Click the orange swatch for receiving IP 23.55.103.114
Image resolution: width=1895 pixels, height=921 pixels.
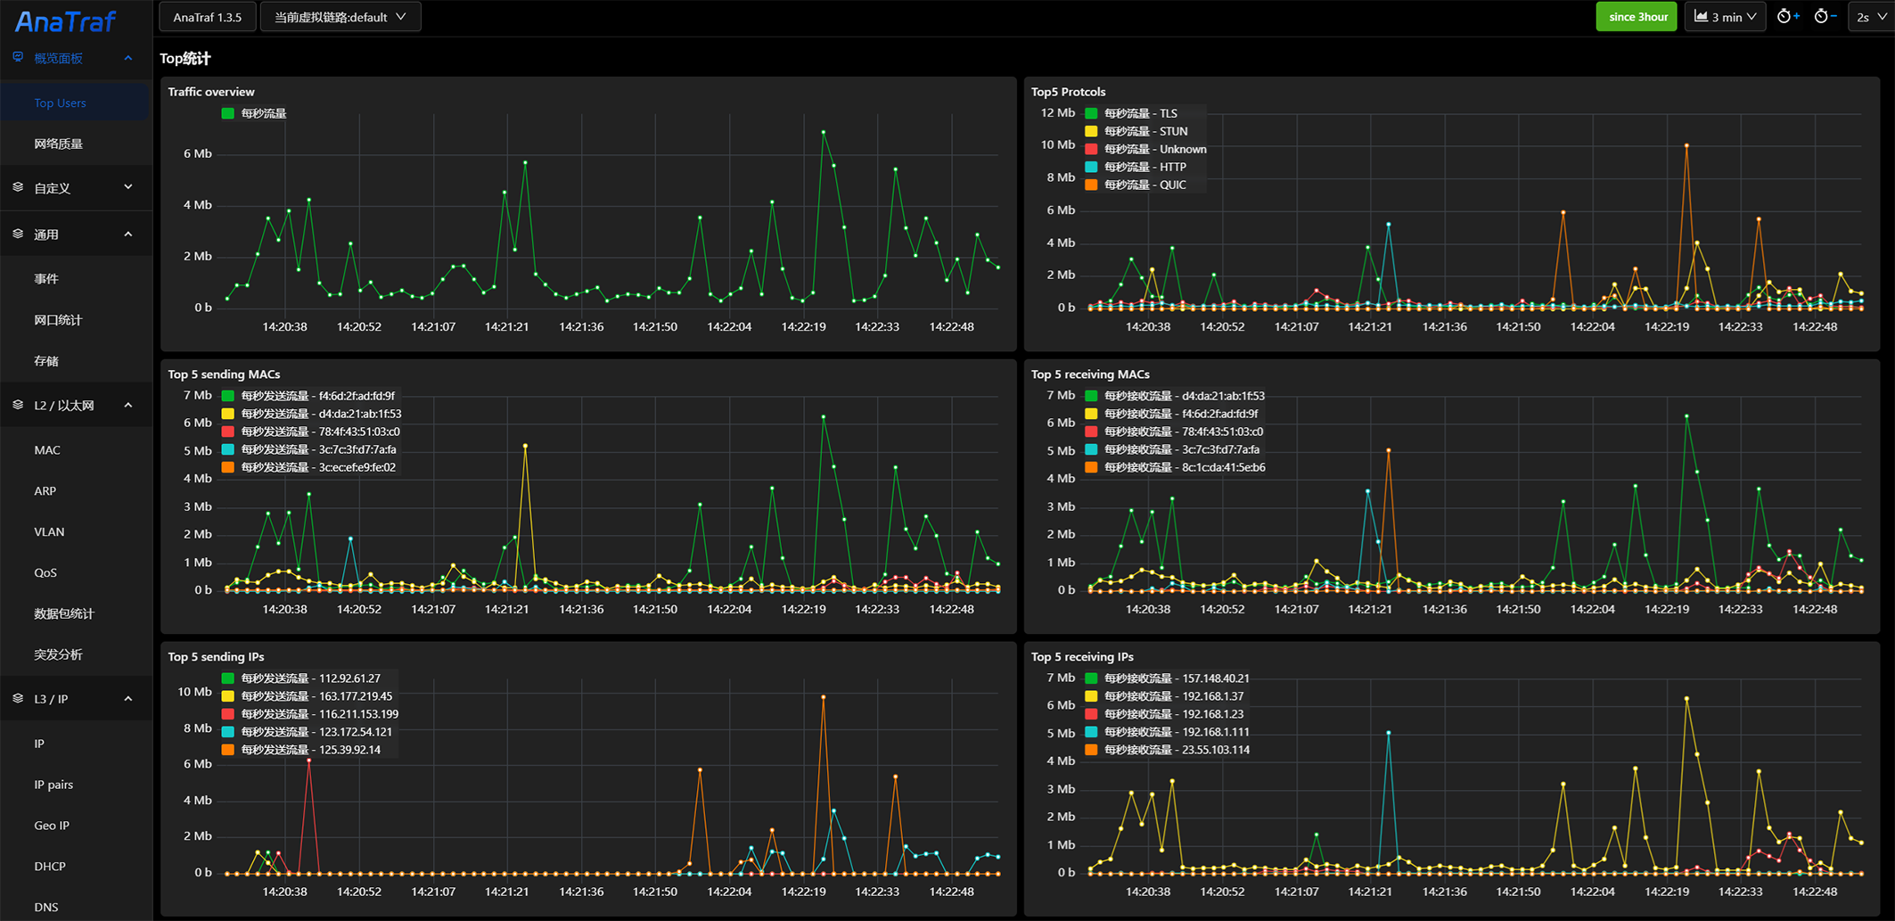[x=1091, y=750]
